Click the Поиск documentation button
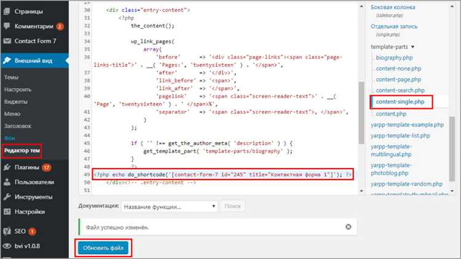 (x=232, y=206)
